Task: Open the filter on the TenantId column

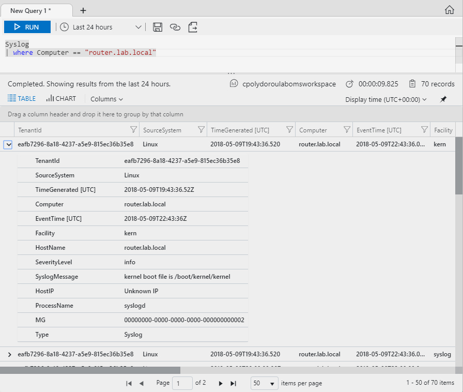Action: [133, 129]
